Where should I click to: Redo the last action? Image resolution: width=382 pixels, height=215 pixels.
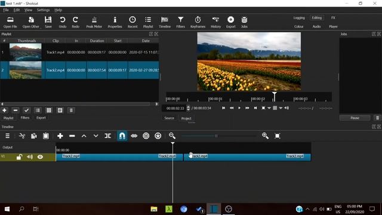76,22
